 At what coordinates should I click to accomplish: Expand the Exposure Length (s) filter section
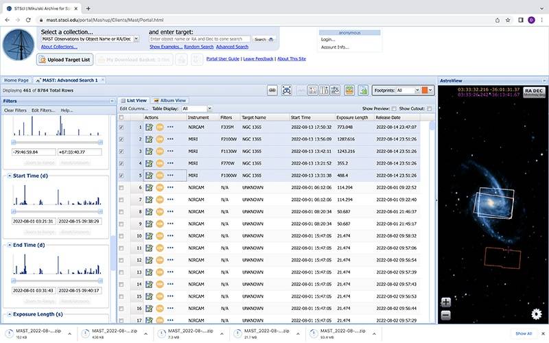pyautogui.click(x=10, y=314)
